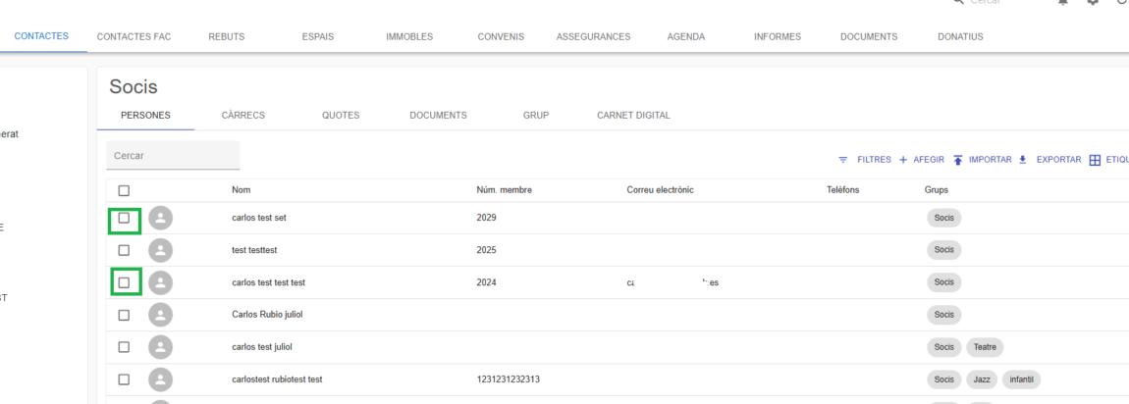1129x404 pixels.
Task: Select the DOCUMENTS sub-tab under Socis
Action: tap(438, 115)
